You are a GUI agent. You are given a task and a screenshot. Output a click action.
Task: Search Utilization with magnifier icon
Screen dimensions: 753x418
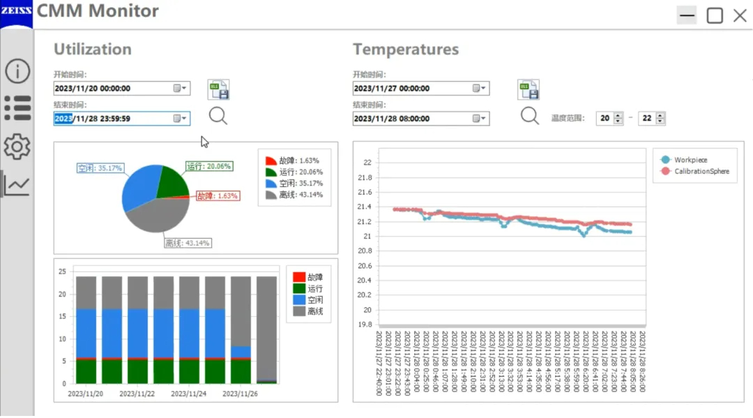218,116
